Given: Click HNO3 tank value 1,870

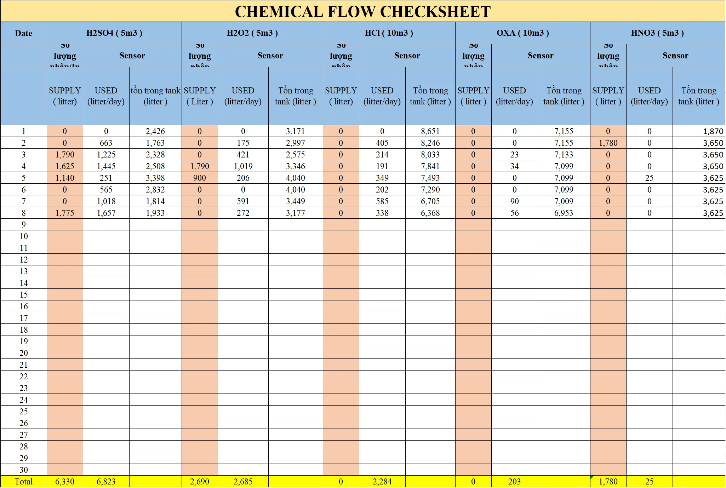Looking at the screenshot, I should [x=699, y=131].
